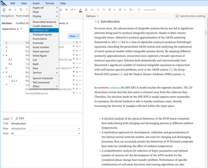
Task: Click the document vertical scrollbar
Action: point(206,33)
